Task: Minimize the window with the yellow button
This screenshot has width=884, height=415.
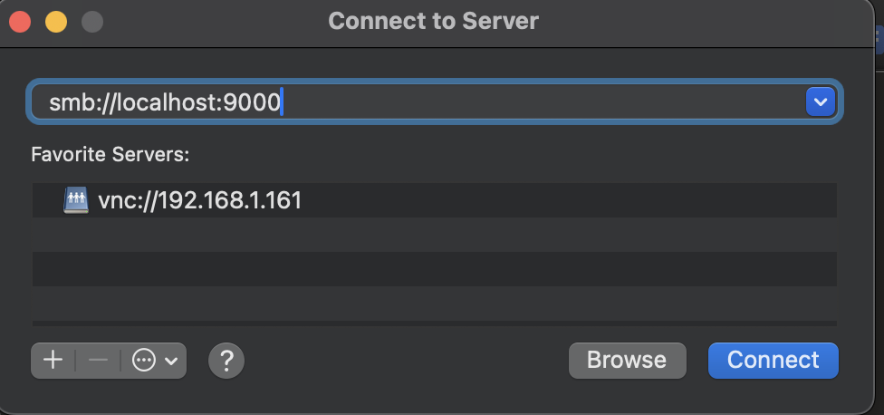Action: click(56, 21)
